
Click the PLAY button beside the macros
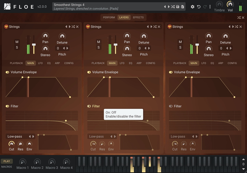pyautogui.click(x=6, y=161)
